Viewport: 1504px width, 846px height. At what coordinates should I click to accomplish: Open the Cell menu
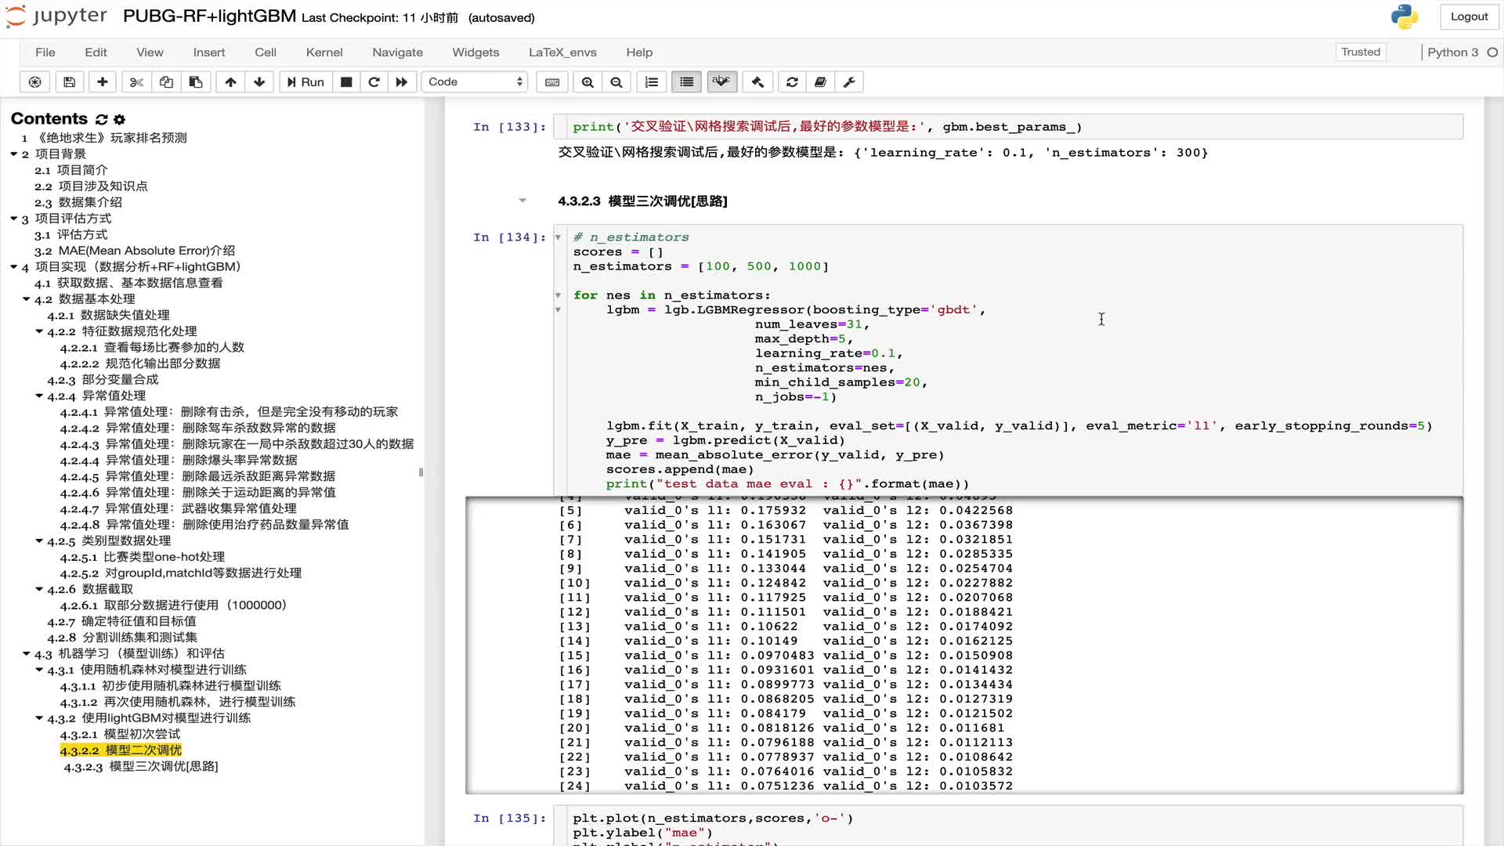click(266, 52)
